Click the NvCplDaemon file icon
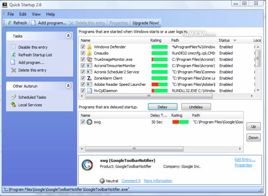The width and height of the screenshot is (268, 196). [x=89, y=91]
